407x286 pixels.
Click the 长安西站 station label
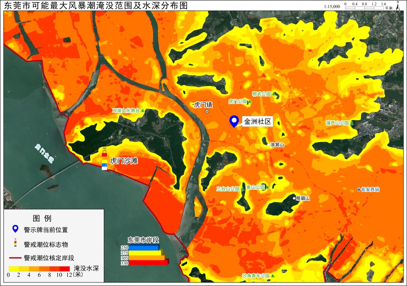coord(370,189)
